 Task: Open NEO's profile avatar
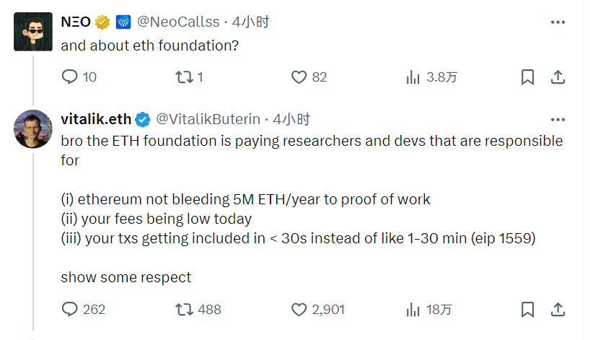click(33, 31)
